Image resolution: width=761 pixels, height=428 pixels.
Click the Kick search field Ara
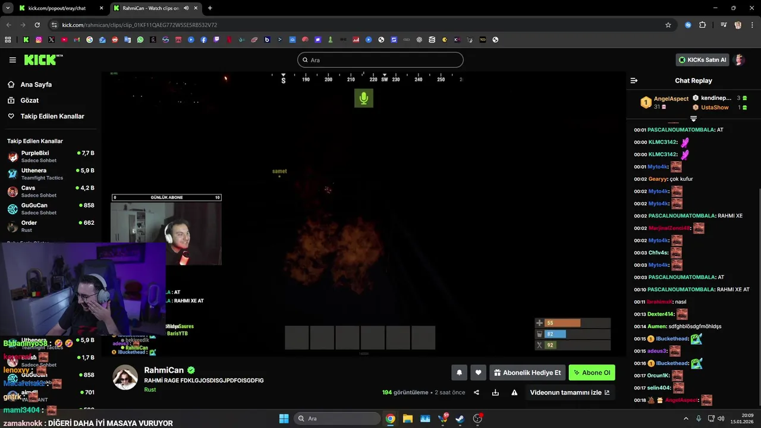tap(380, 60)
